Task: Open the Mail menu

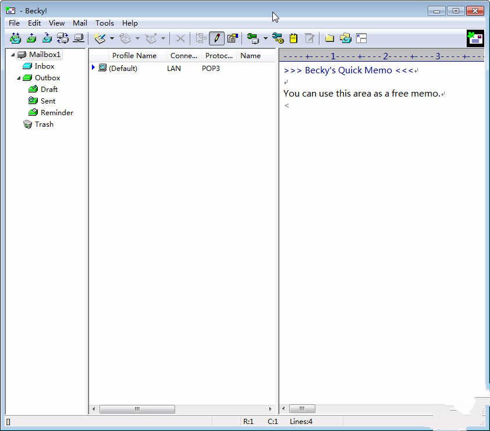Action: (x=80, y=23)
